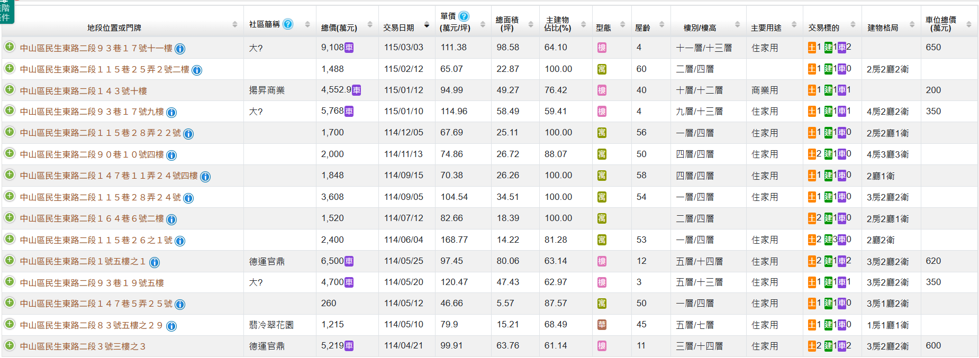Open address link 民生東路二段93巷19號五樓
979x358 pixels.
click(x=92, y=282)
